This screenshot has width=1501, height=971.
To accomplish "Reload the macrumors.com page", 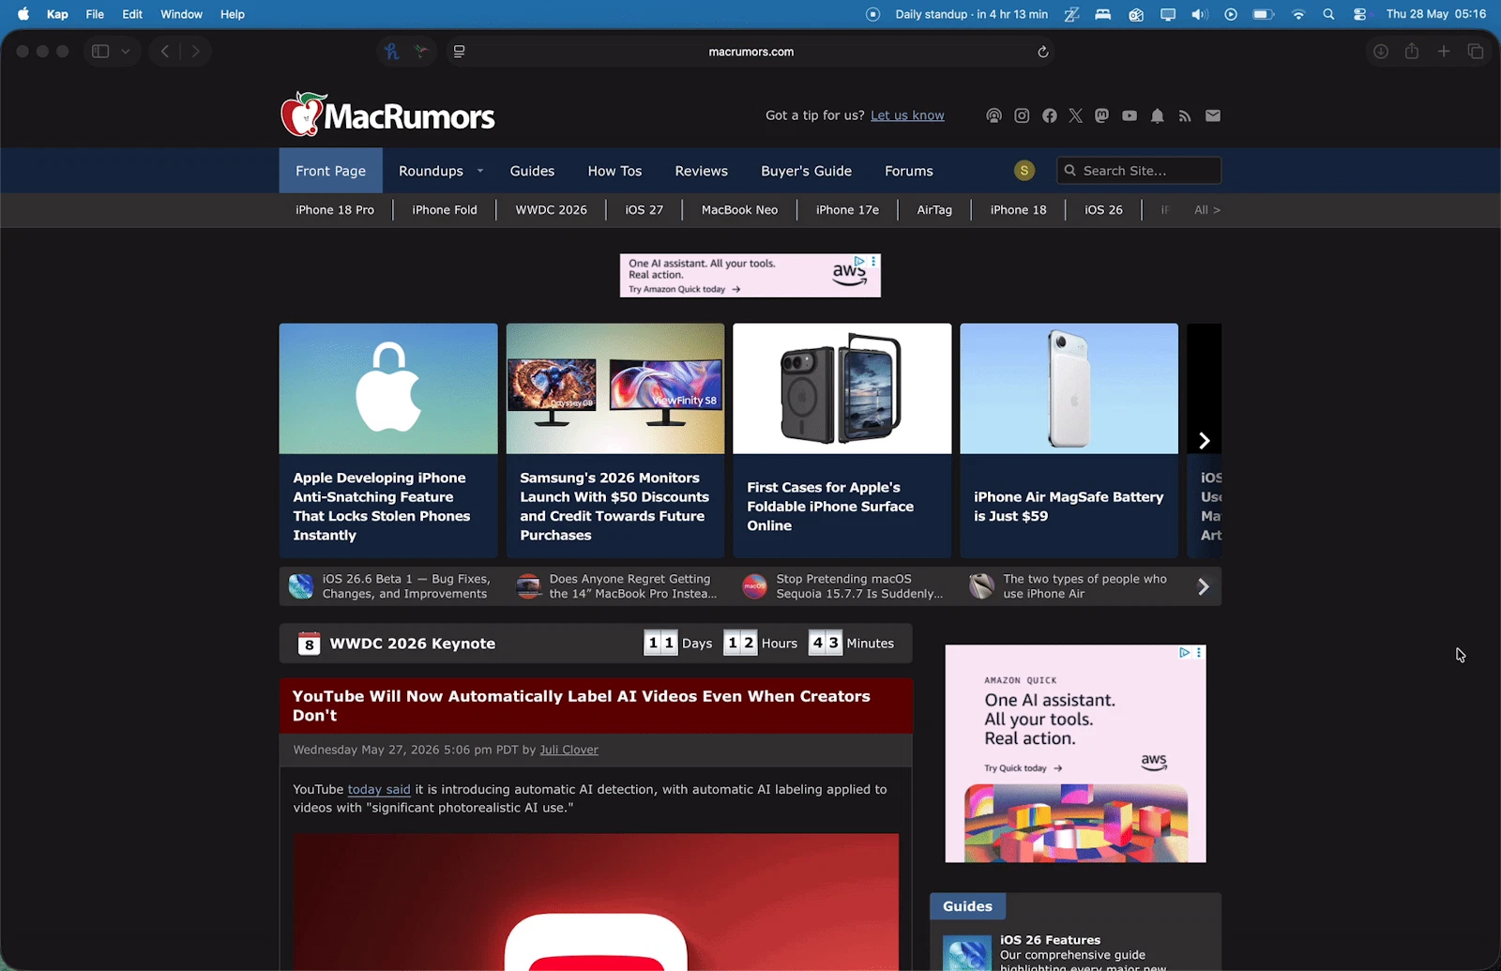I will coord(1042,52).
